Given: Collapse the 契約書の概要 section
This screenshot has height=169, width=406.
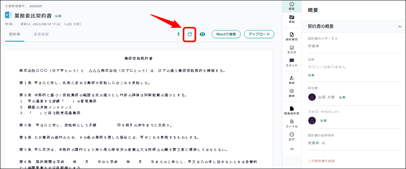Looking at the screenshot, I should tap(400, 27).
